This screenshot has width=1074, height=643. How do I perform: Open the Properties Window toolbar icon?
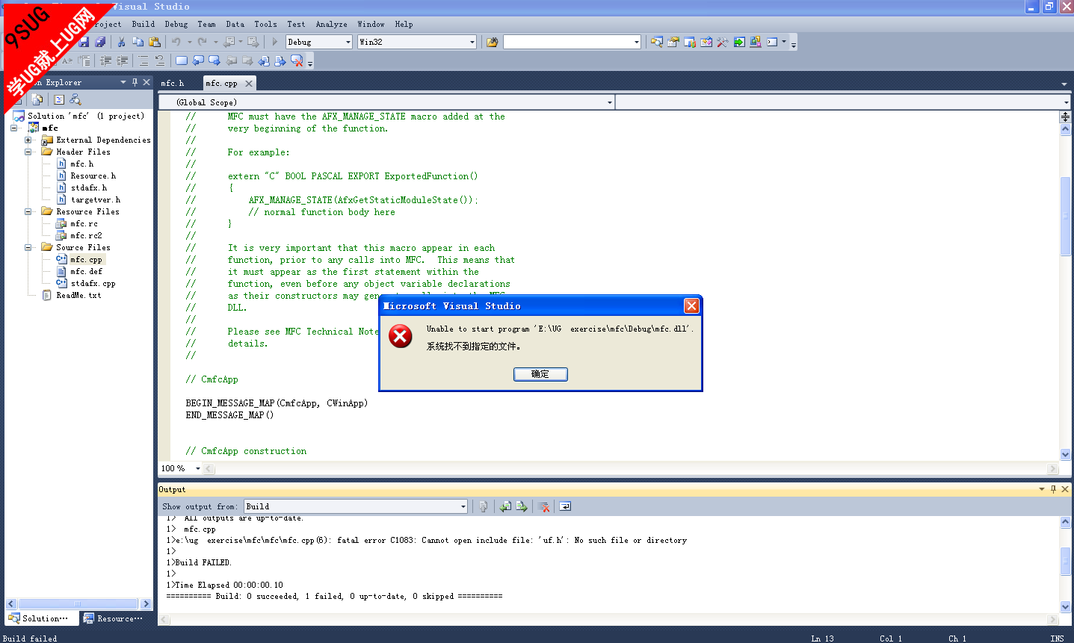pyautogui.click(x=673, y=42)
